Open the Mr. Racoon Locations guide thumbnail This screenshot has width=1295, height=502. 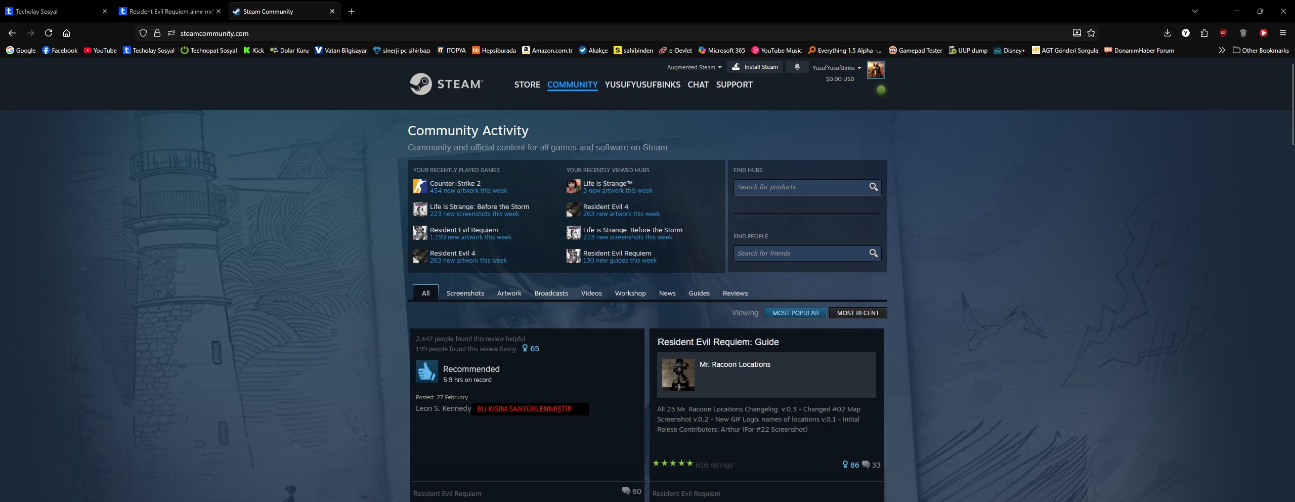(x=678, y=374)
